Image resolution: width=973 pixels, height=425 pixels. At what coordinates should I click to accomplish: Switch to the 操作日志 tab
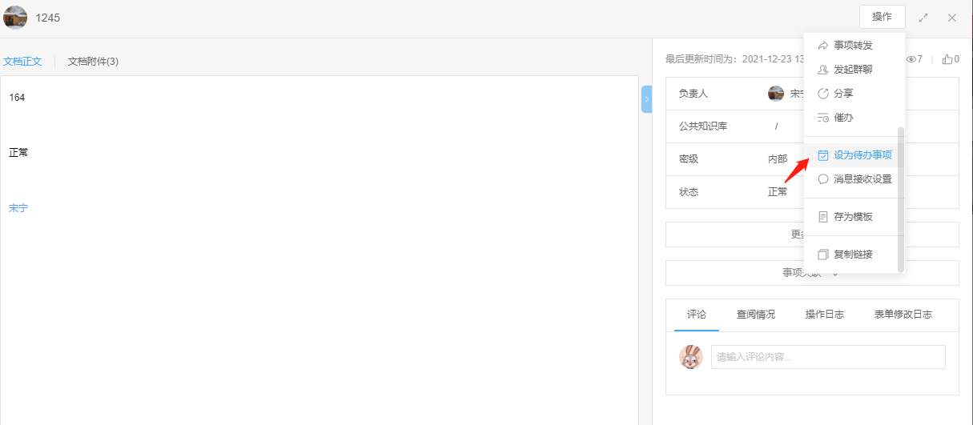(x=824, y=315)
